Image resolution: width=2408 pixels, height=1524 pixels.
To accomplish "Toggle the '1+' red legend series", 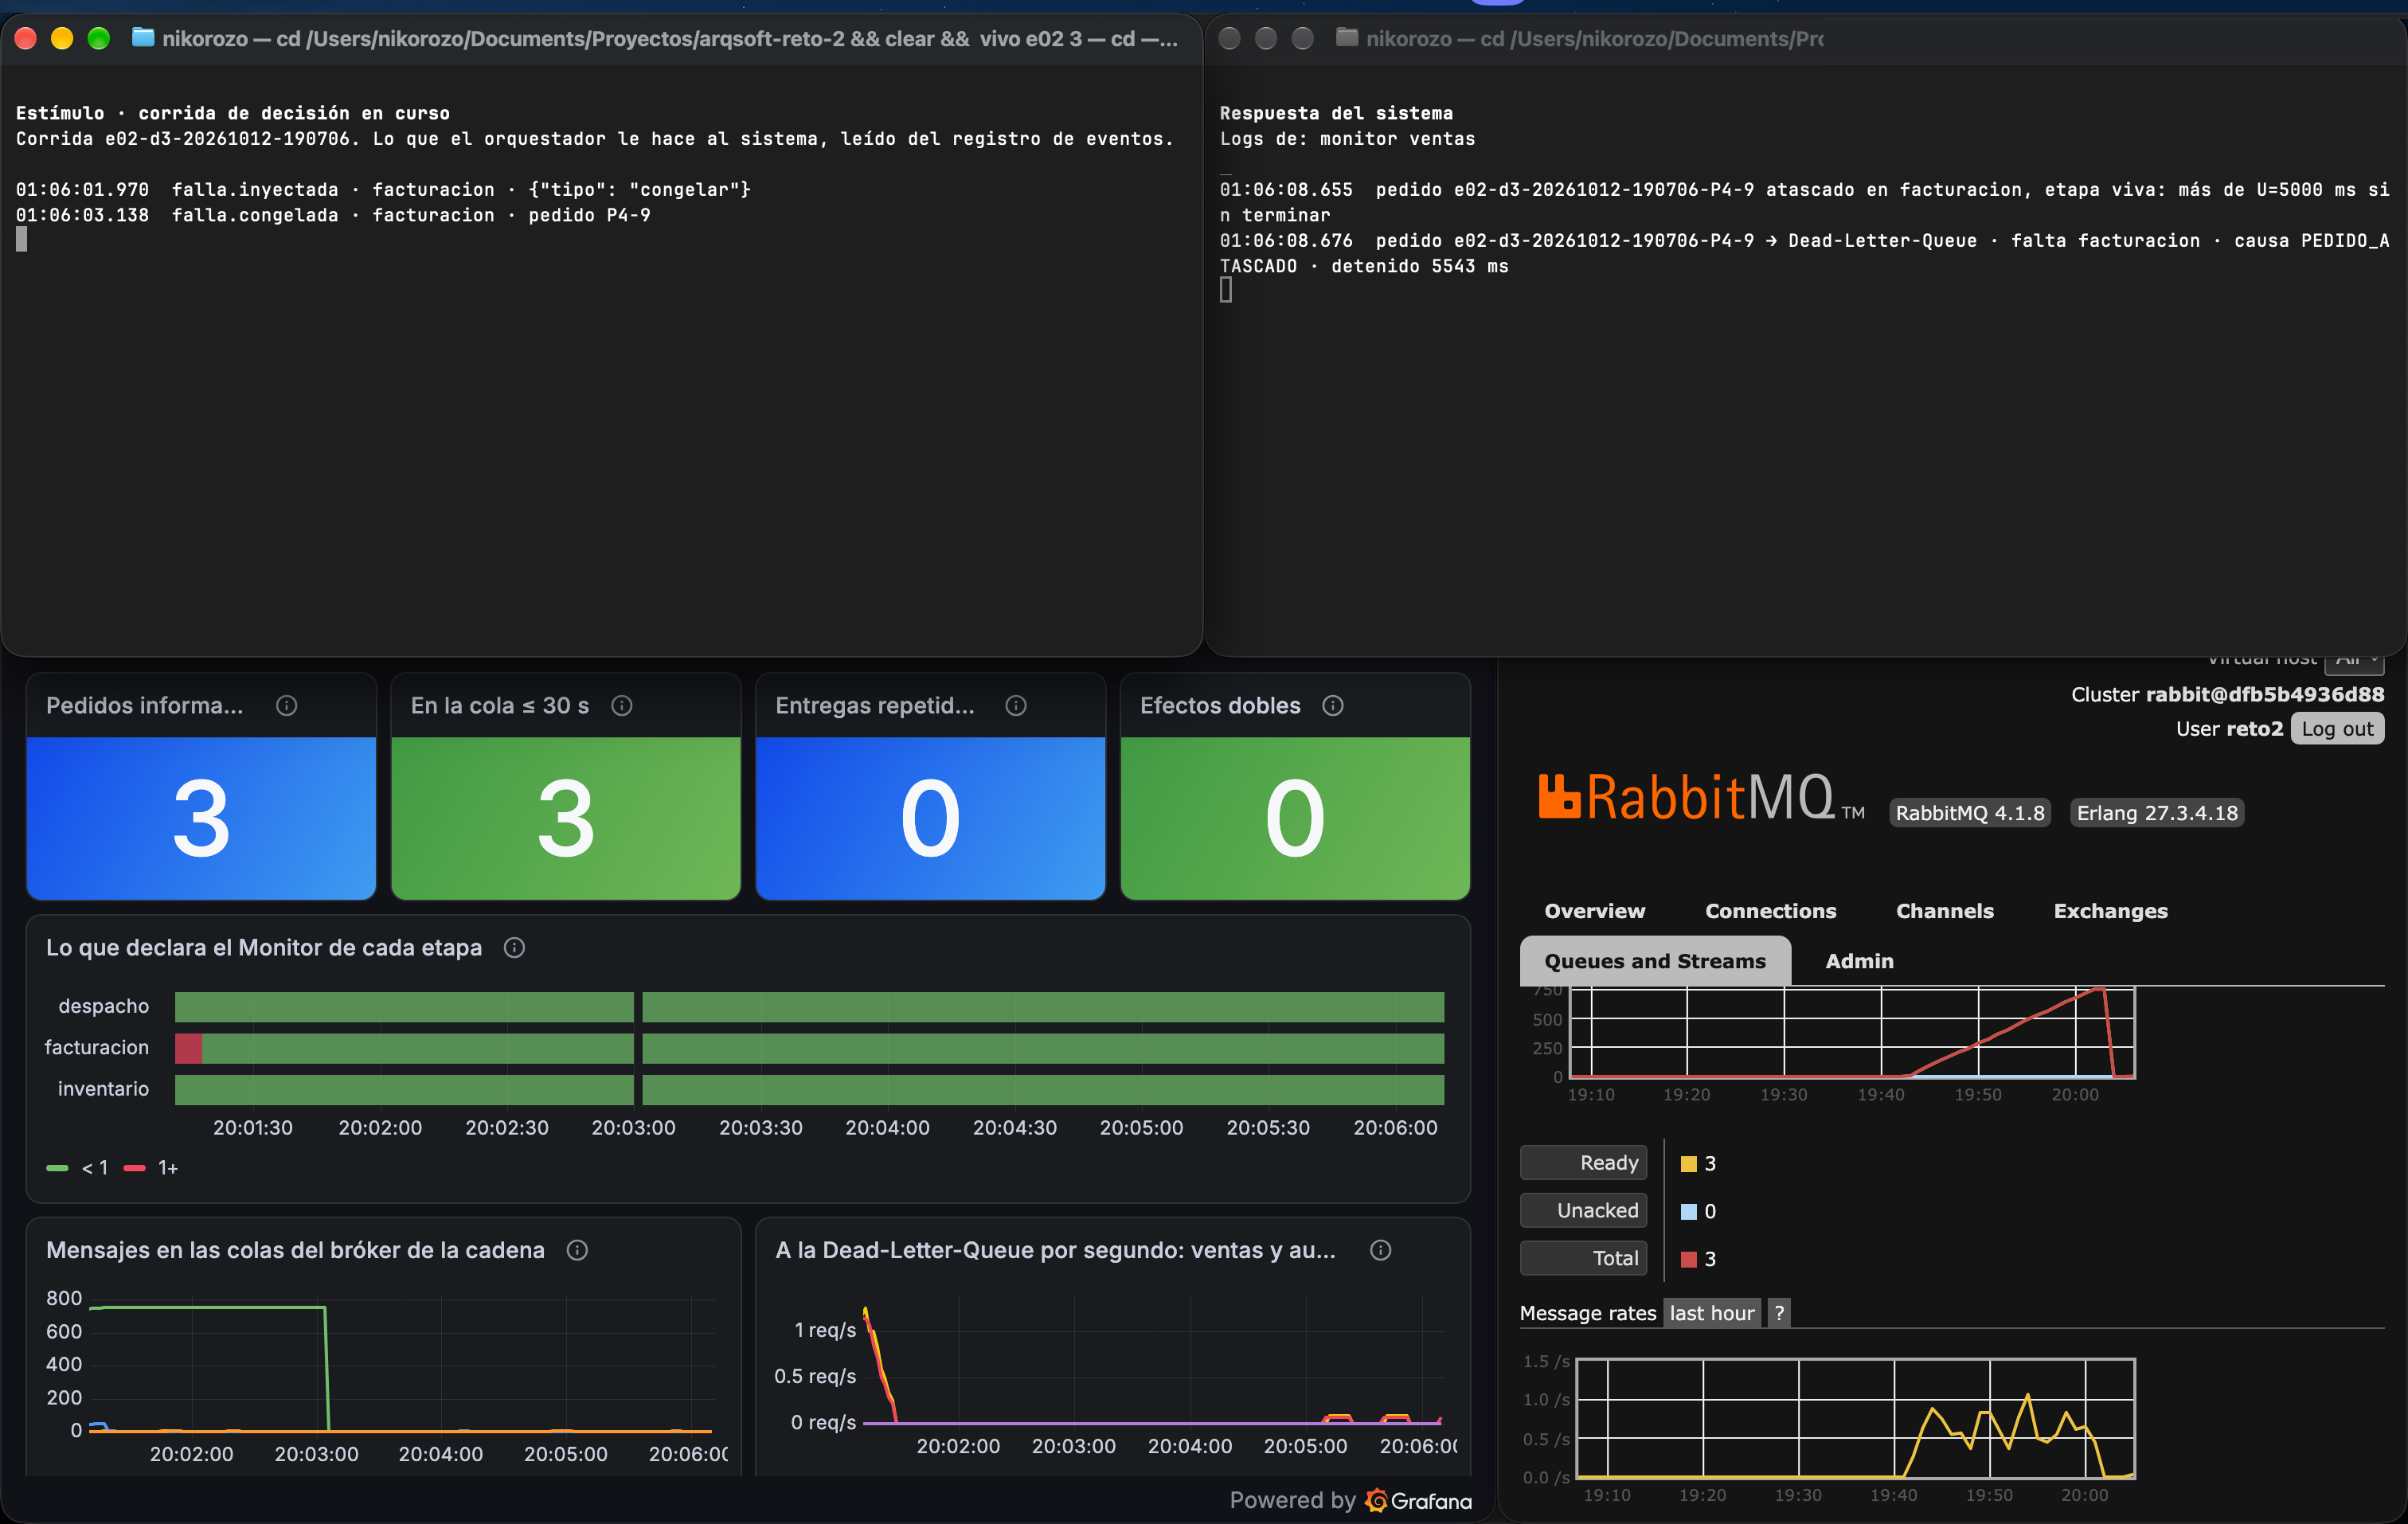I will point(151,1168).
